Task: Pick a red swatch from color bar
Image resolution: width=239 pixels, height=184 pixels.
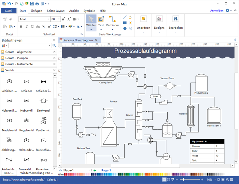Action: pos(67,174)
